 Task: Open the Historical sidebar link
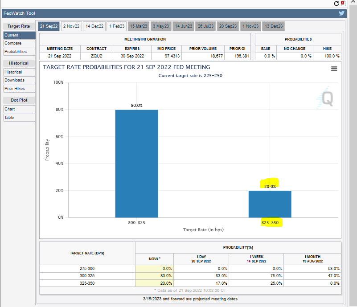click(x=19, y=72)
